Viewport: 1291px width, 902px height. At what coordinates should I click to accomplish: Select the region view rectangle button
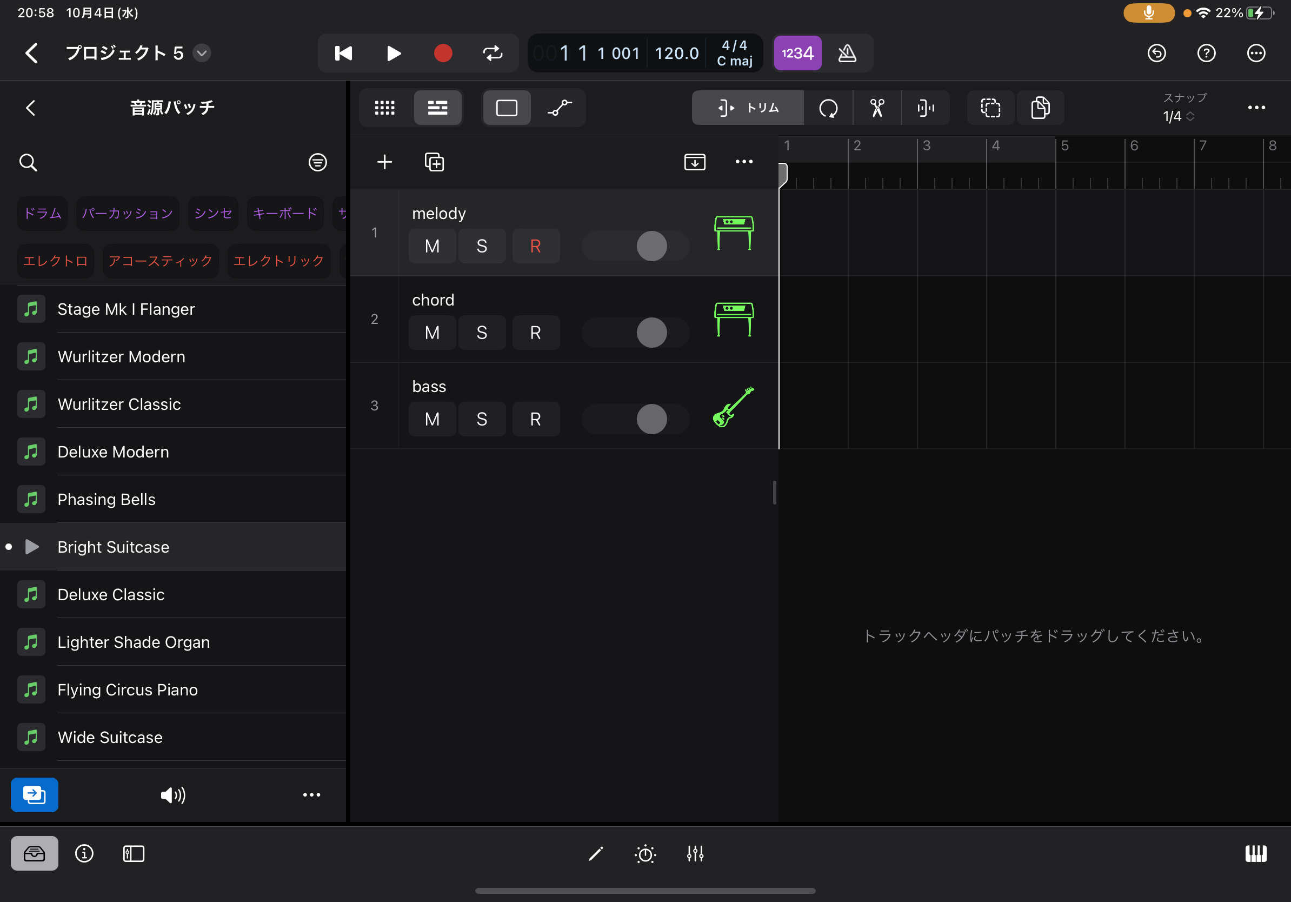tap(507, 108)
